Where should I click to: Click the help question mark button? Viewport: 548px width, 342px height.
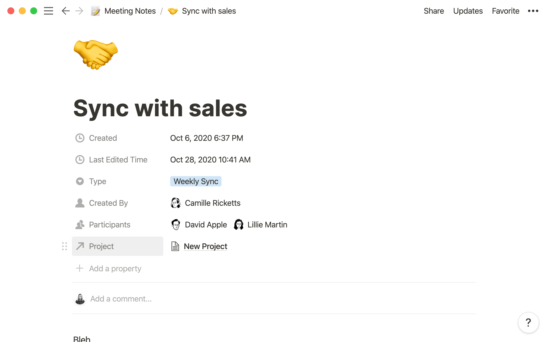coord(528,323)
